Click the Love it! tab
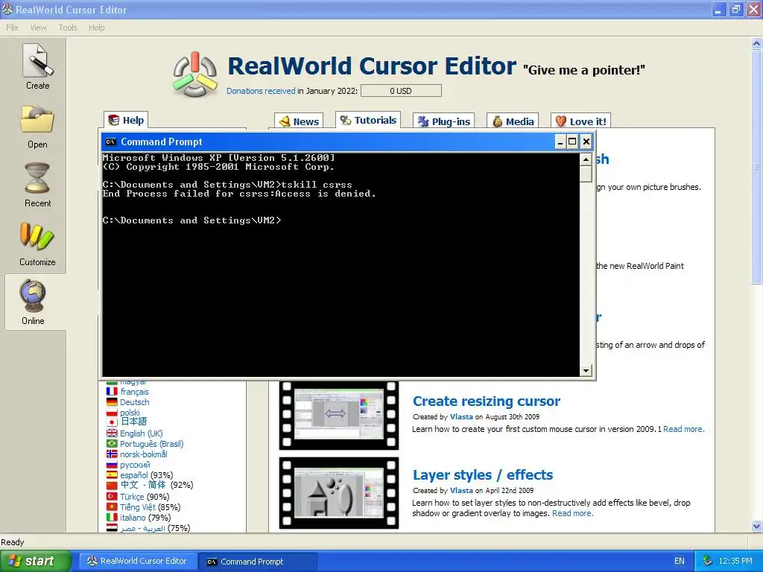763x572 pixels. [x=580, y=121]
